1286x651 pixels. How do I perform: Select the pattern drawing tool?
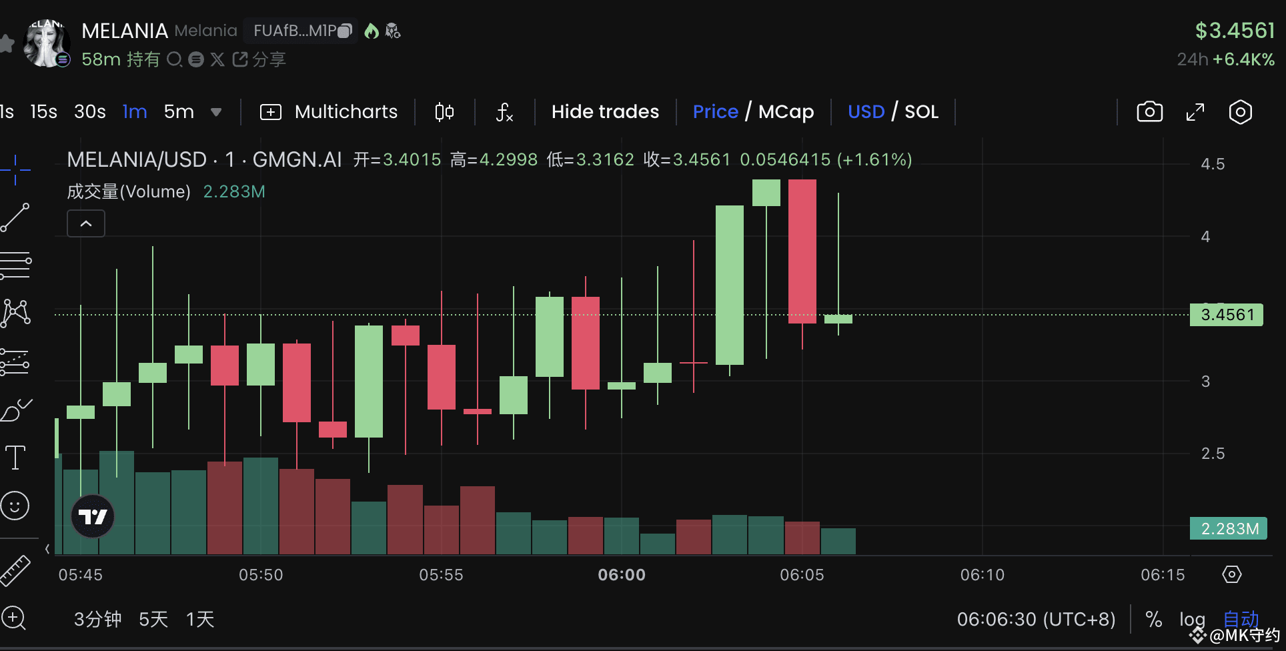pyautogui.click(x=15, y=313)
